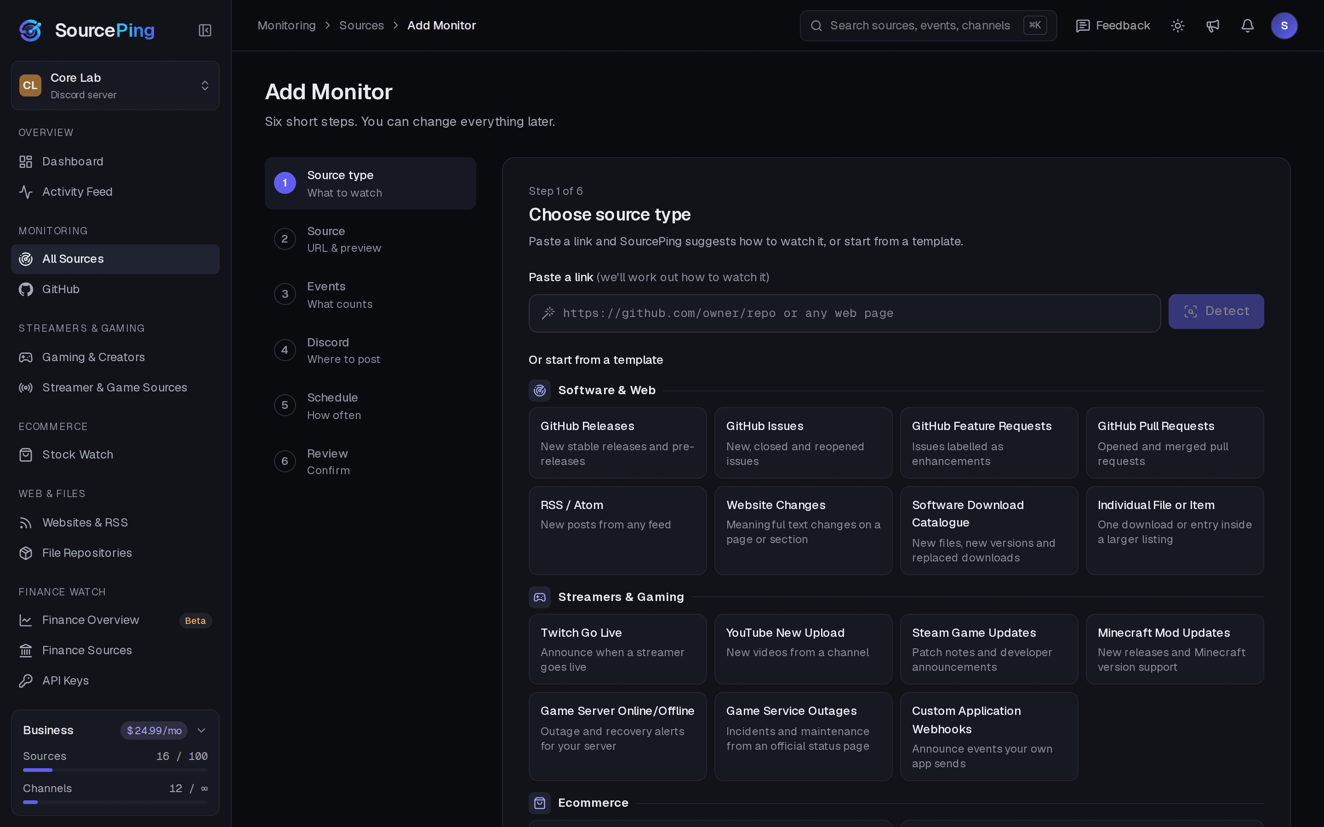Image resolution: width=1324 pixels, height=827 pixels.
Task: Open Core Lab server switcher
Action: pos(115,85)
